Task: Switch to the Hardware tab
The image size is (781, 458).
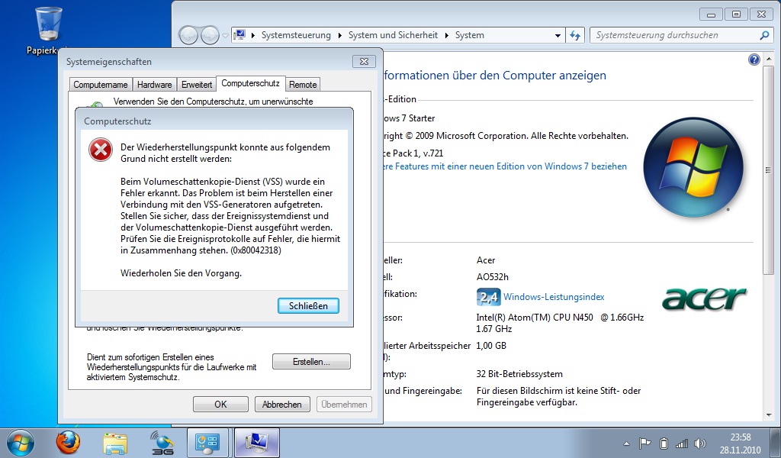Action: point(154,85)
